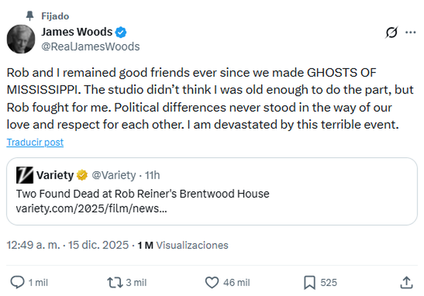
Task: Open James Woods' profile picture
Action: pyautogui.click(x=21, y=39)
